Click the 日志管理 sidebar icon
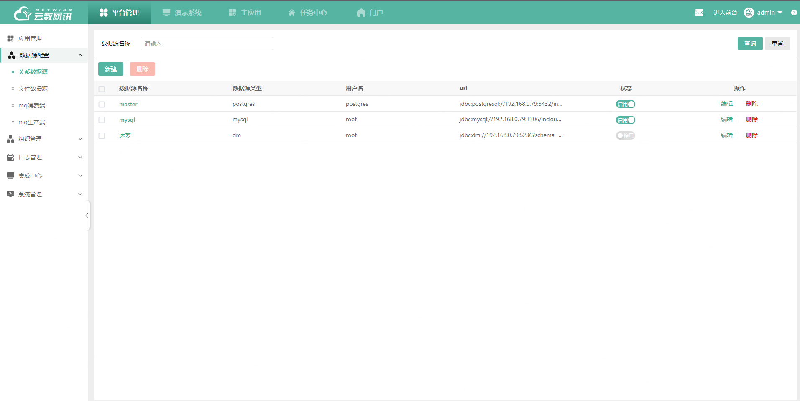The height and width of the screenshot is (401, 800). [x=10, y=157]
